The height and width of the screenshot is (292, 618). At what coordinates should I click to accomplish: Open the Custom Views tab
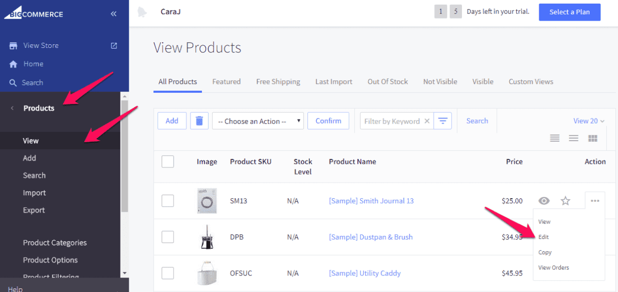(x=531, y=81)
